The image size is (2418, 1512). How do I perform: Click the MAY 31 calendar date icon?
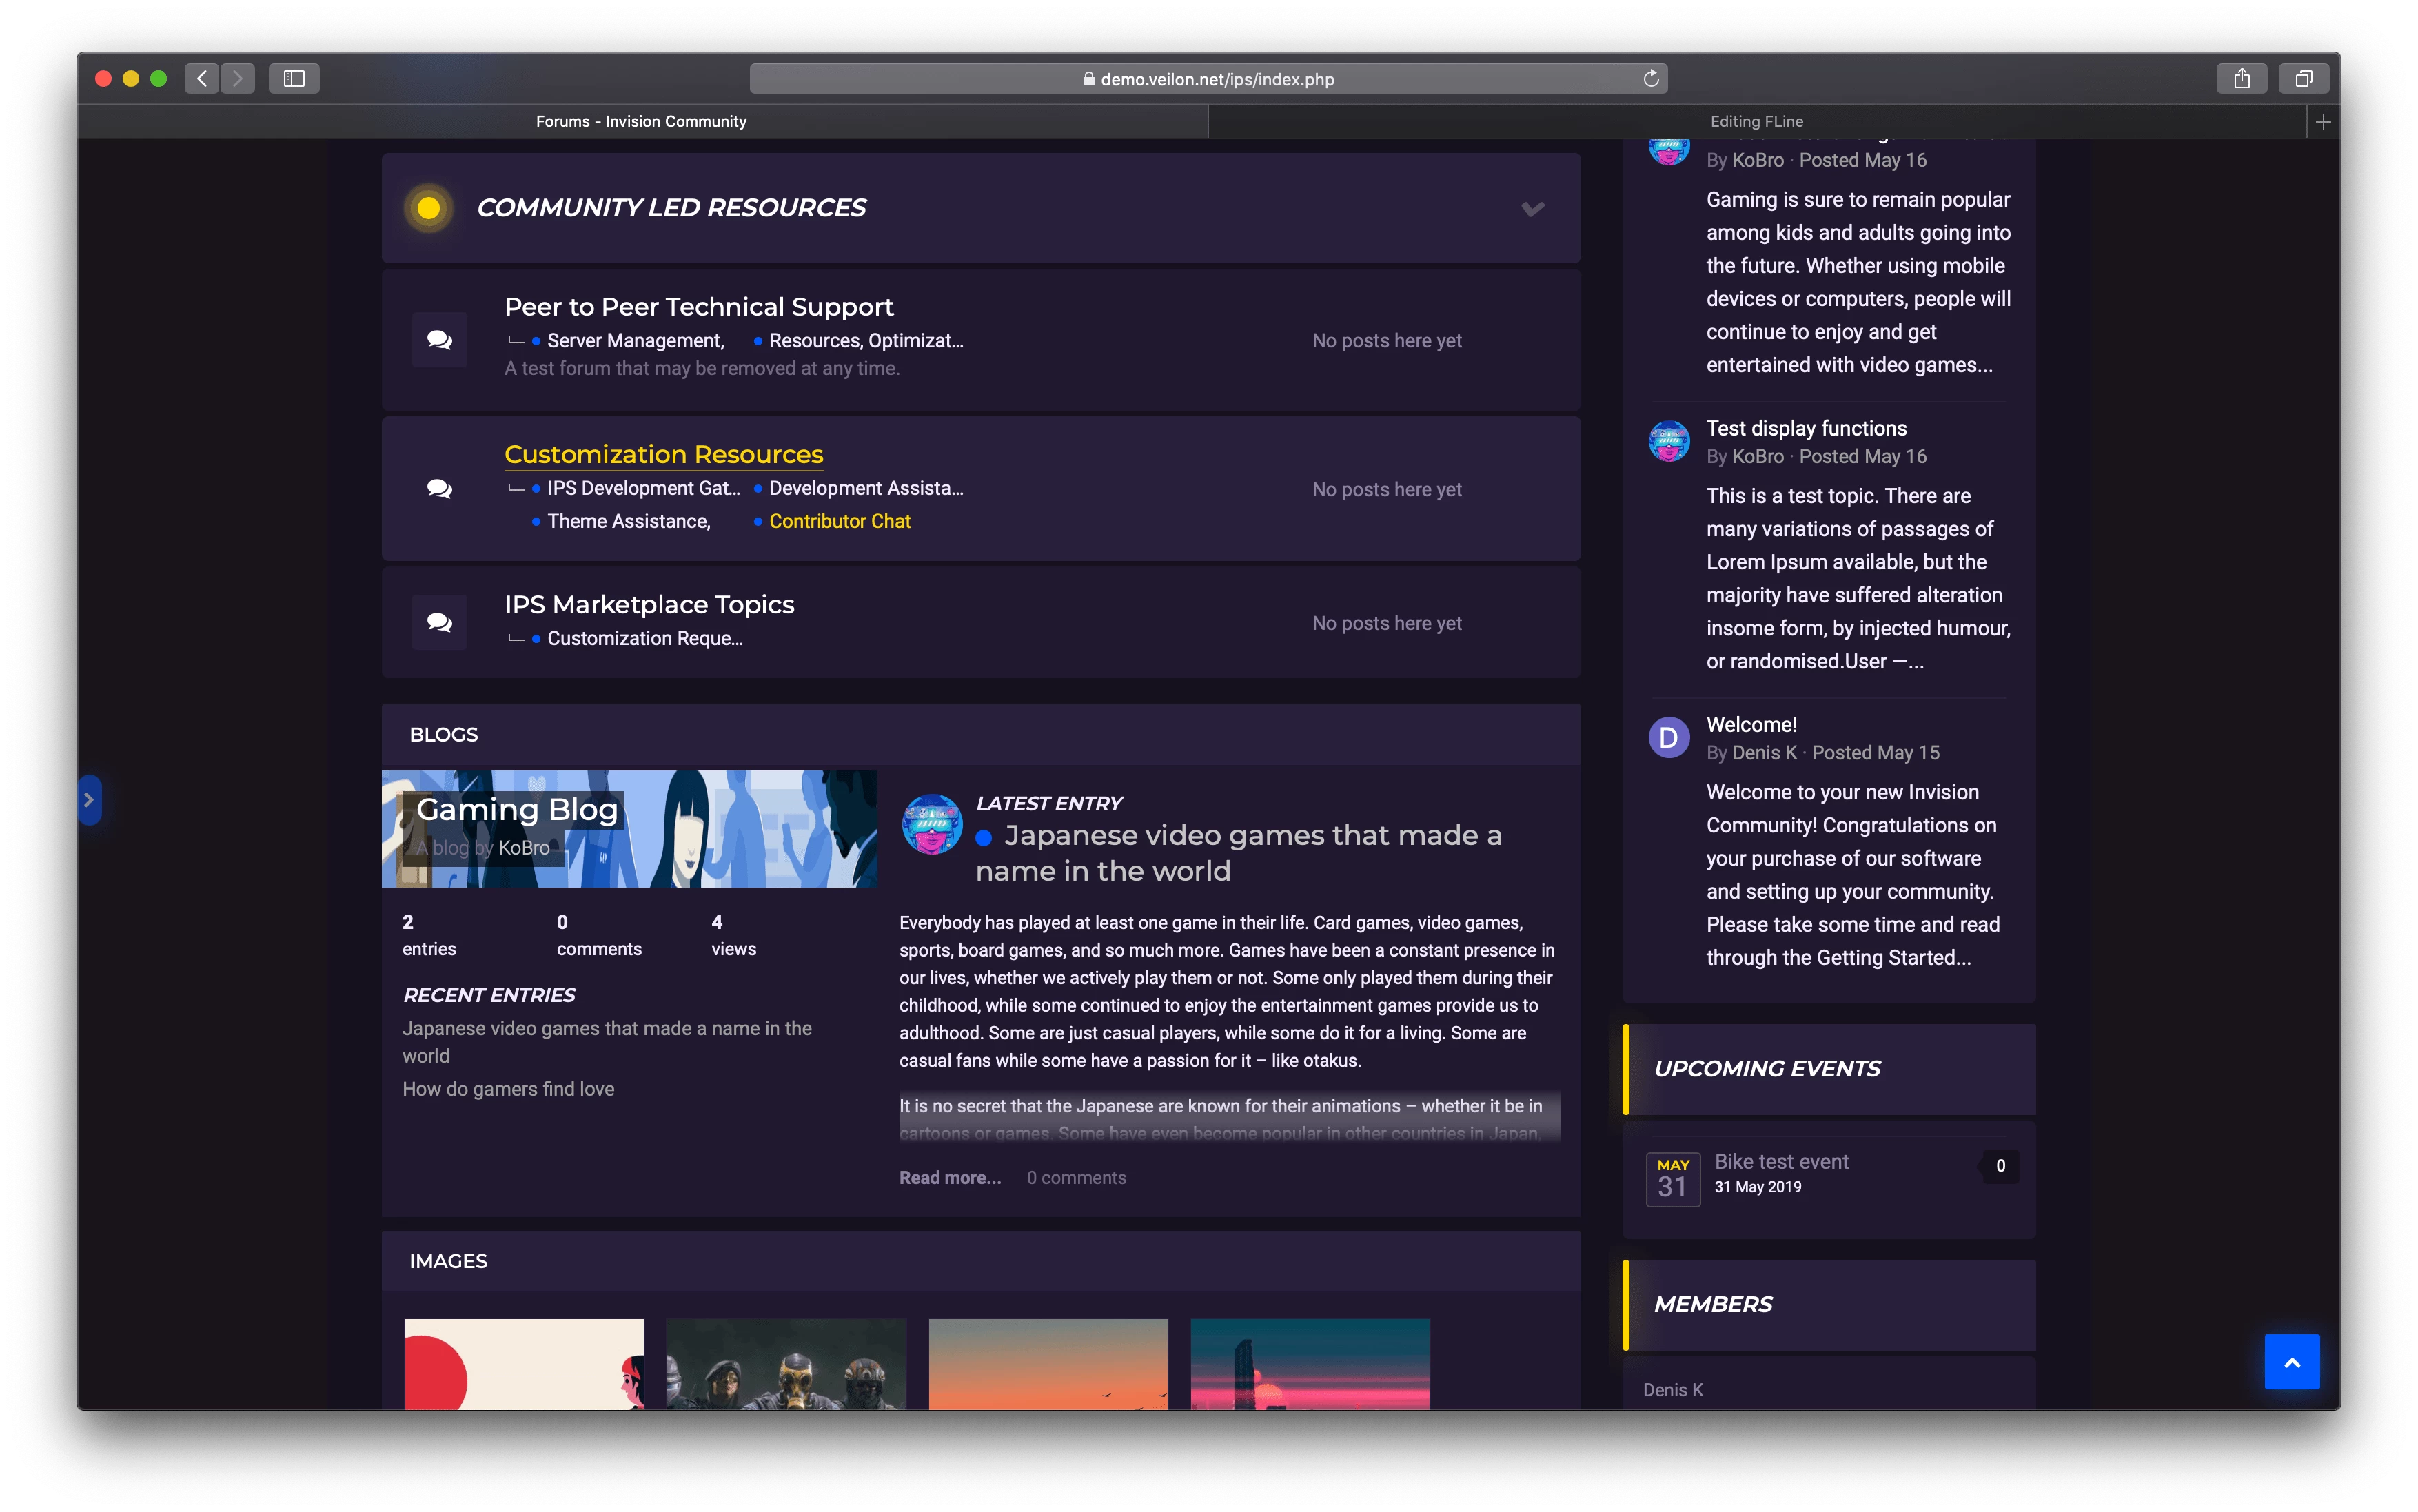click(1673, 1179)
